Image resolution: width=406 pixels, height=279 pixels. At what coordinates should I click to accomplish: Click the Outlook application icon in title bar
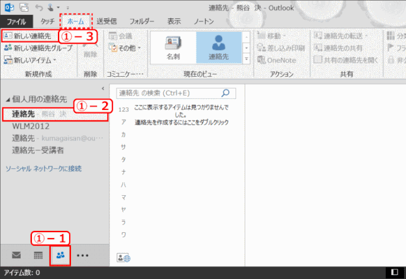(x=9, y=8)
